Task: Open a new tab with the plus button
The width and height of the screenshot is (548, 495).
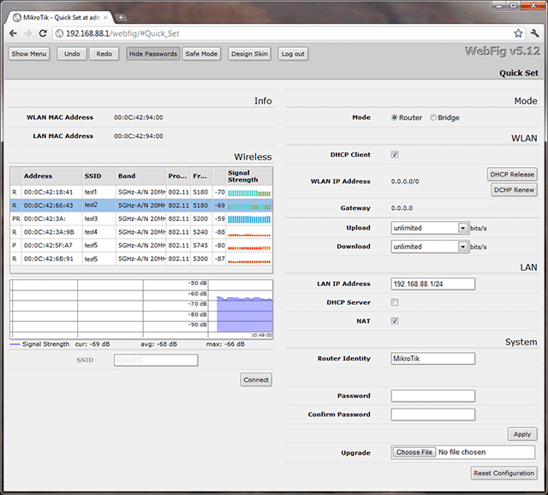Action: 121,17
